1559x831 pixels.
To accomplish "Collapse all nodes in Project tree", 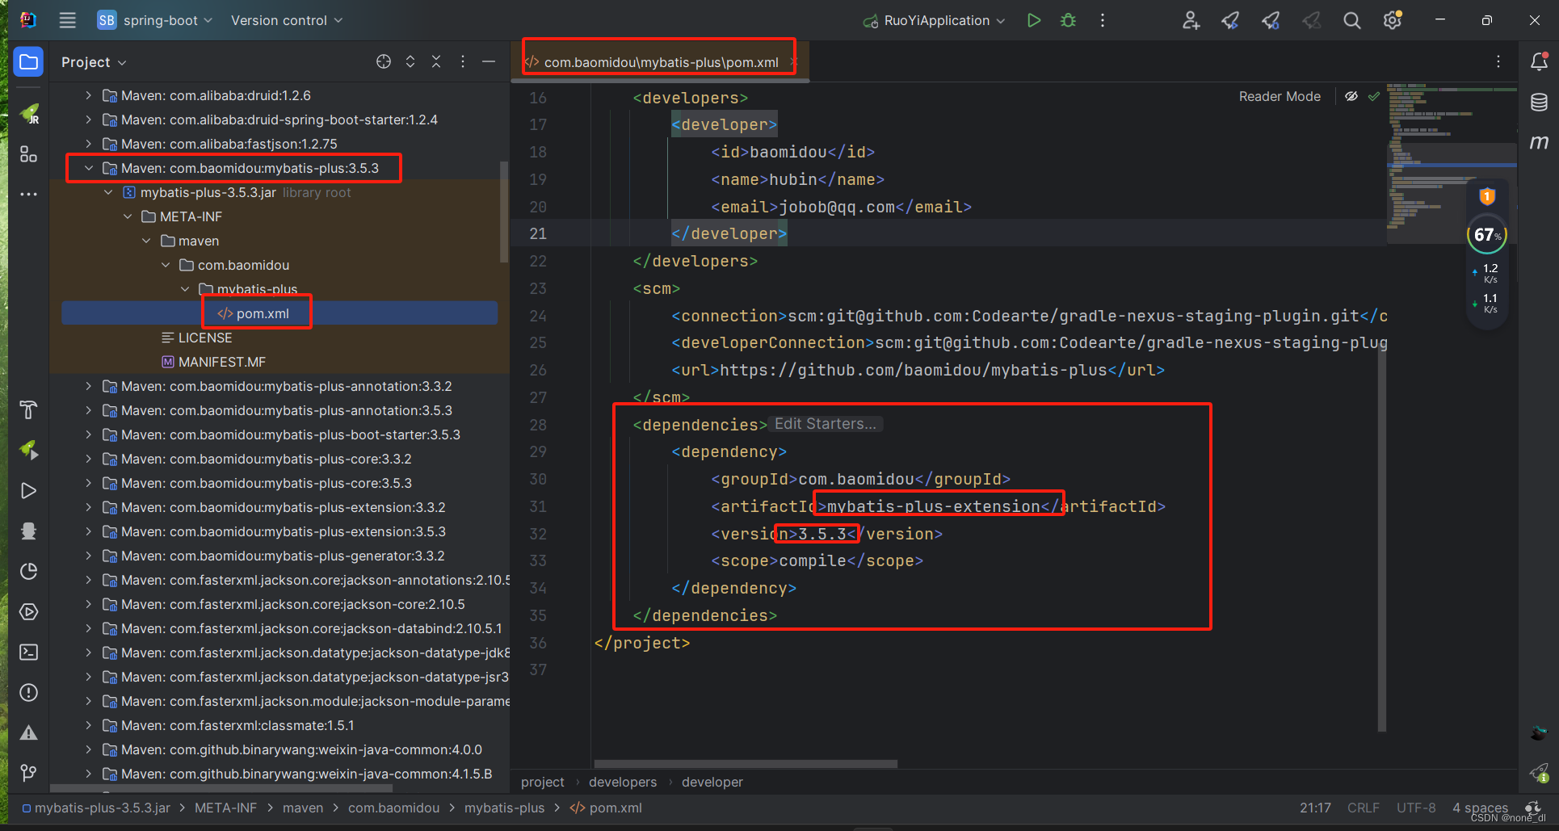I will (x=436, y=61).
